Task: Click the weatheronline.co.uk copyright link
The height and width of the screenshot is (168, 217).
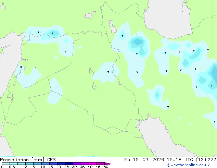Action: (x=188, y=165)
